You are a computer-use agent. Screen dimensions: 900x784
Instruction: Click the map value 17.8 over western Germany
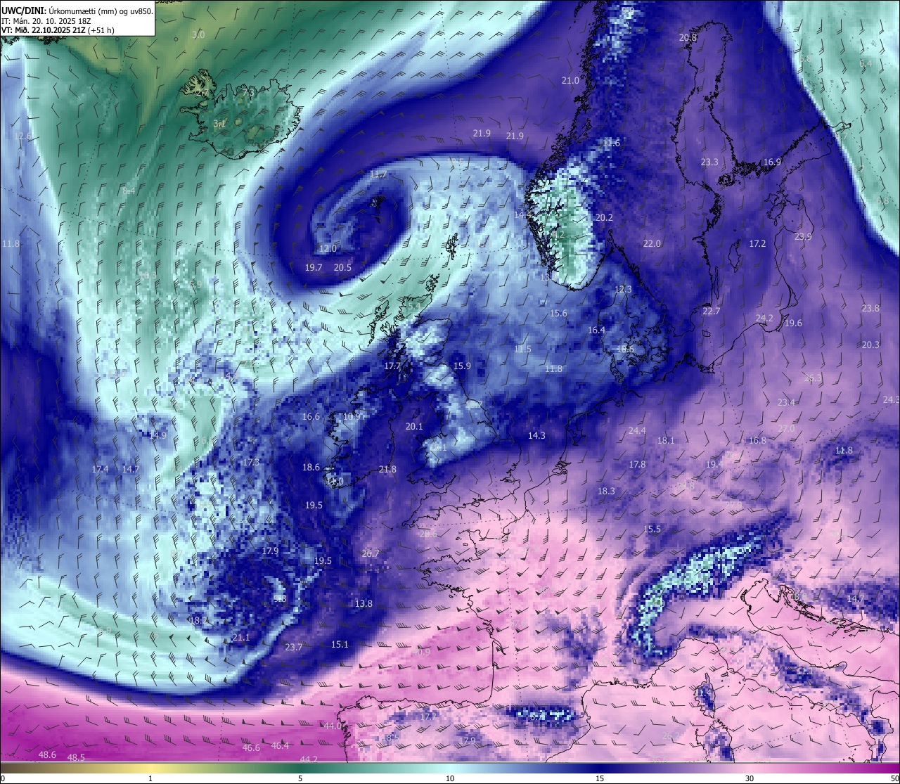pyautogui.click(x=637, y=464)
